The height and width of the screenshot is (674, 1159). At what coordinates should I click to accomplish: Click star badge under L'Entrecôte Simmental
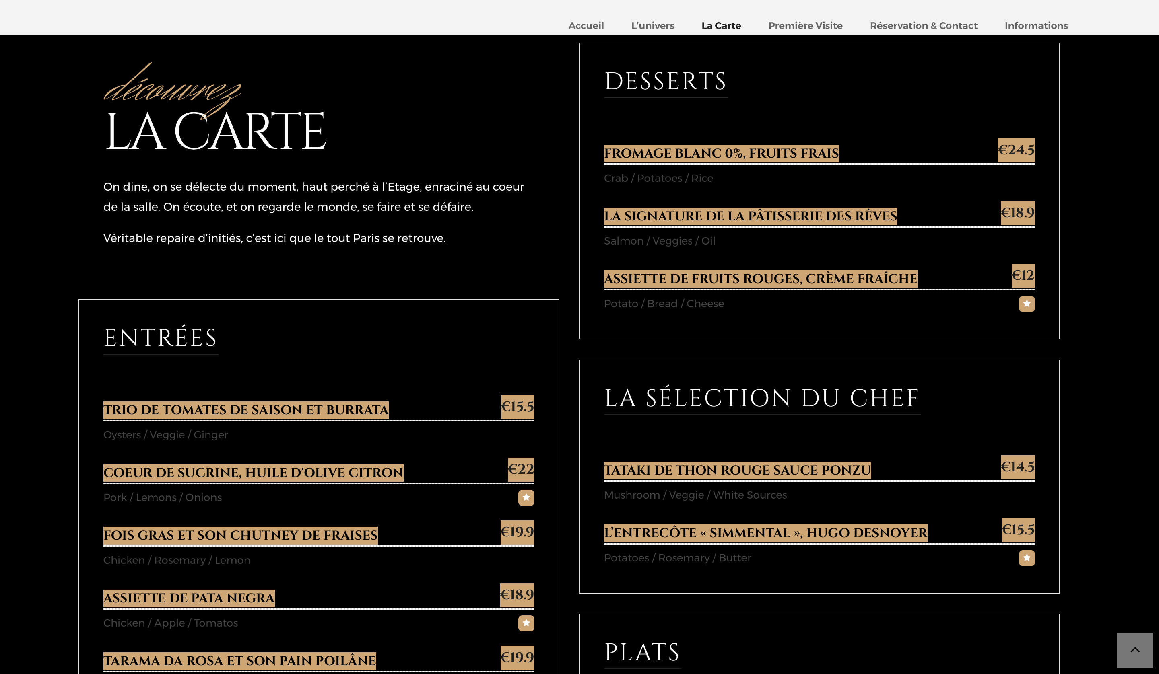tap(1027, 558)
